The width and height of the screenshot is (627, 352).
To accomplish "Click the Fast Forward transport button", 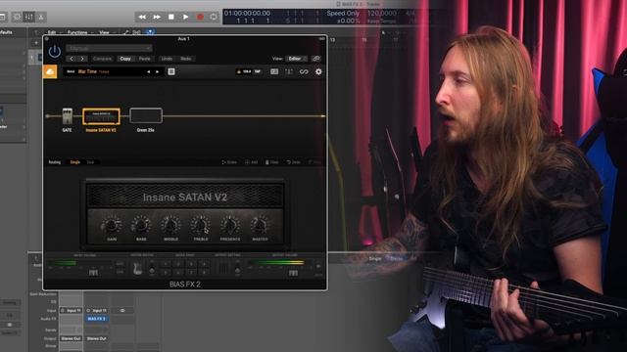I will (x=157, y=17).
